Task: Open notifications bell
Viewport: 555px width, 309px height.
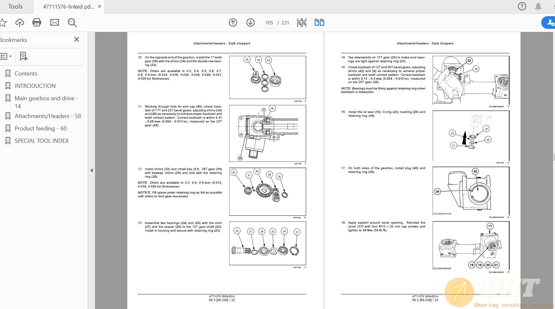Action: [x=538, y=6]
